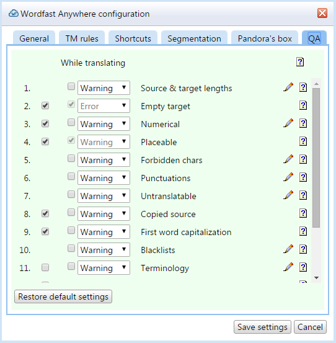336x343 pixels.
Task: Click the QA list scrollbar thumb
Action: click(x=316, y=158)
